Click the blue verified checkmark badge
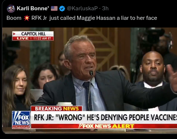Viewport: 177px width, 139px height. tap(62, 8)
